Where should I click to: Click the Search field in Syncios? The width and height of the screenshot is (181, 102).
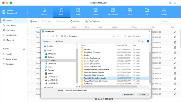pos(169,21)
